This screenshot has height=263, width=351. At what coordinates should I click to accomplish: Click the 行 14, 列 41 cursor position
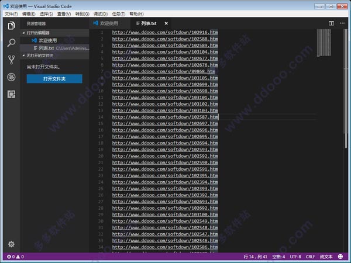(x=256, y=257)
